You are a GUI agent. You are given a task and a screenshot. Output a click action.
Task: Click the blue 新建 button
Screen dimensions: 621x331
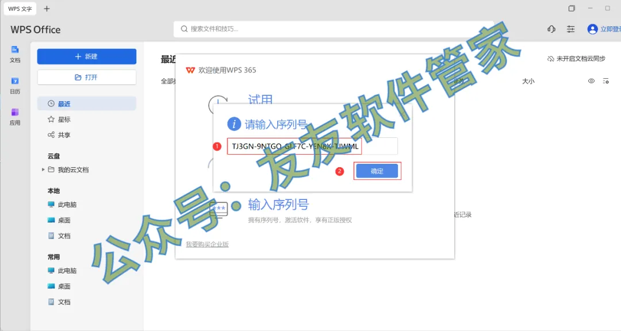coord(87,57)
